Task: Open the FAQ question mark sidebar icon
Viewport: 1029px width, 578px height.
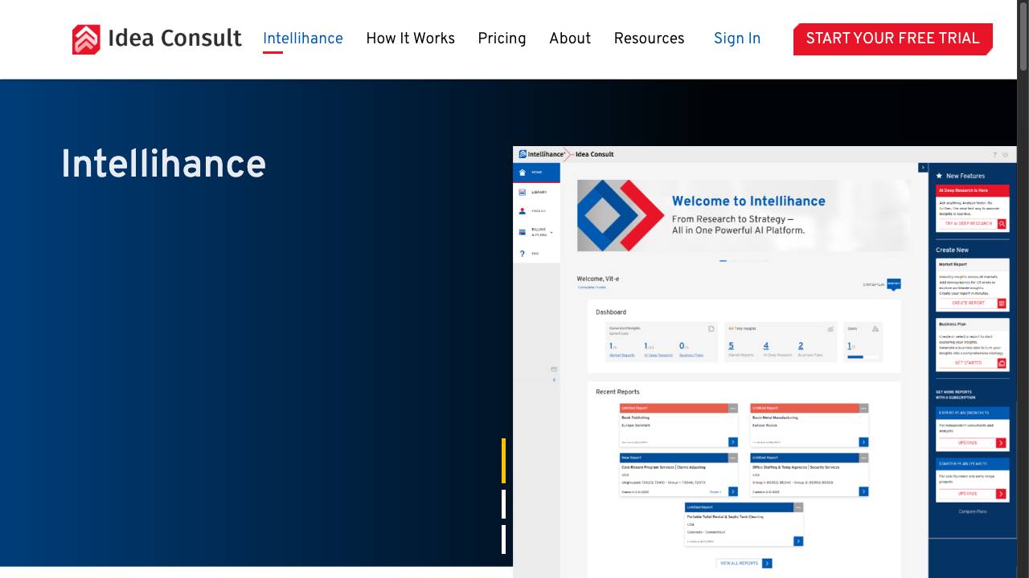Action: [523, 254]
